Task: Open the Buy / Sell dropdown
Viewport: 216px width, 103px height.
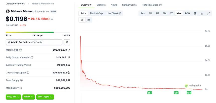Action: click(13, 97)
